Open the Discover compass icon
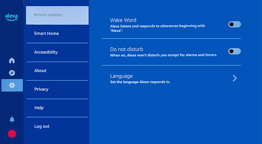The image size is (262, 144). click(12, 73)
